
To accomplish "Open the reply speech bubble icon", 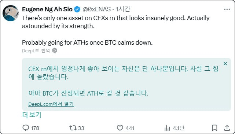I will coord(26,128).
